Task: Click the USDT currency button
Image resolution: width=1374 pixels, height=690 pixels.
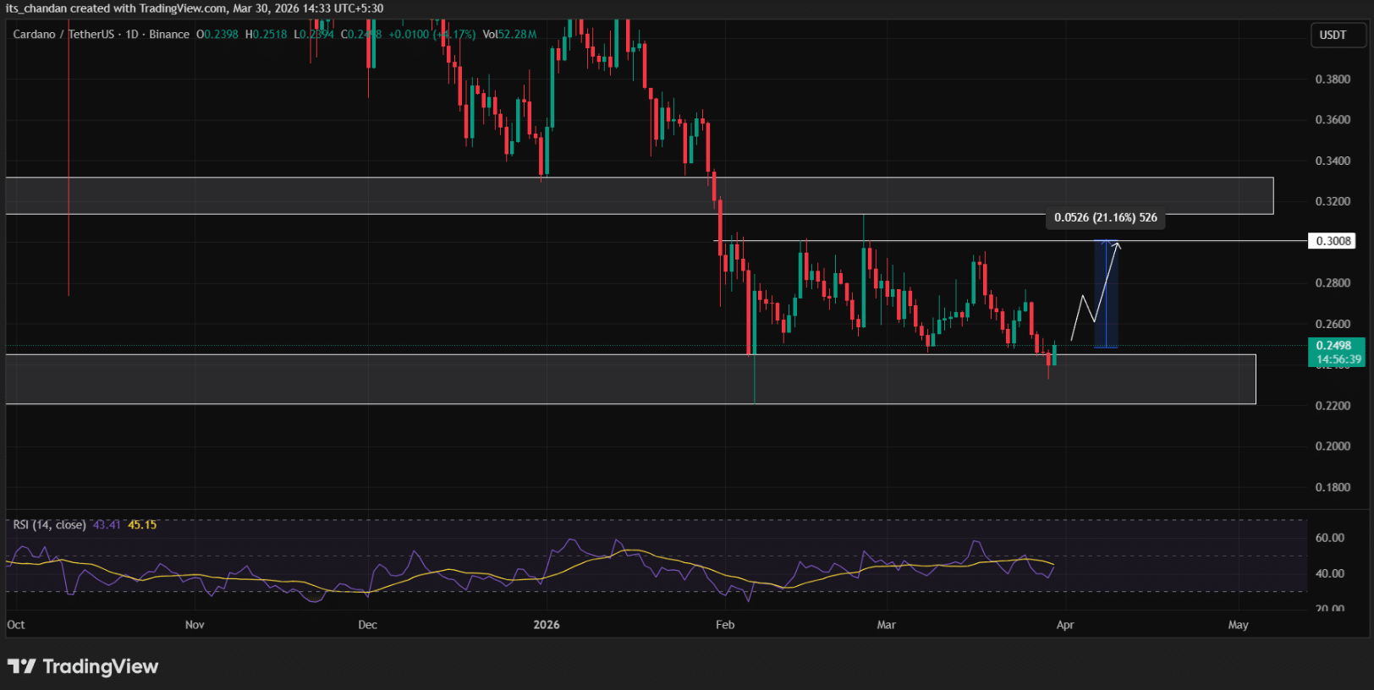Action: [1333, 35]
